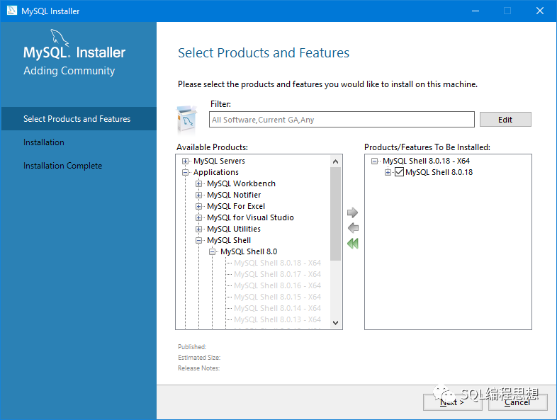Select the MySQL Shell 8.0 tree label

249,251
